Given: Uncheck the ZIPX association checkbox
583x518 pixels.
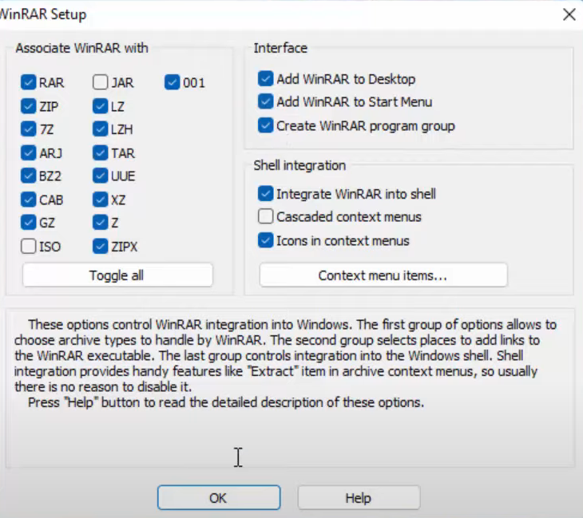Looking at the screenshot, I should point(101,247).
